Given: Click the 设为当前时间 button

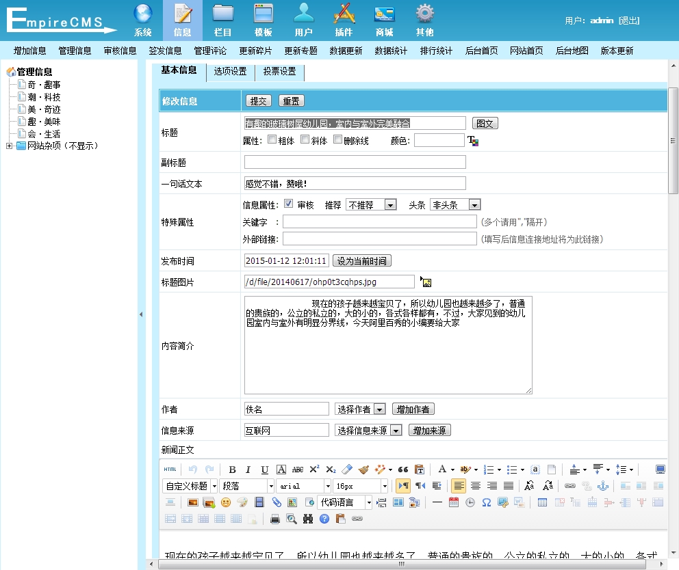Looking at the screenshot, I should 361,261.
